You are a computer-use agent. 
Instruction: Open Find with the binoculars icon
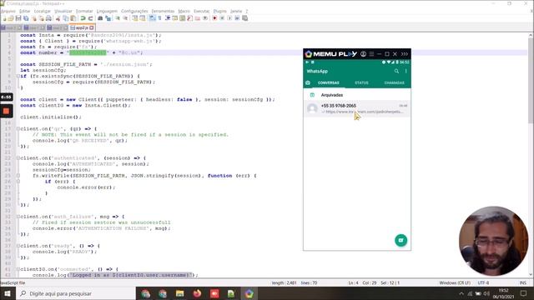click(100, 18)
